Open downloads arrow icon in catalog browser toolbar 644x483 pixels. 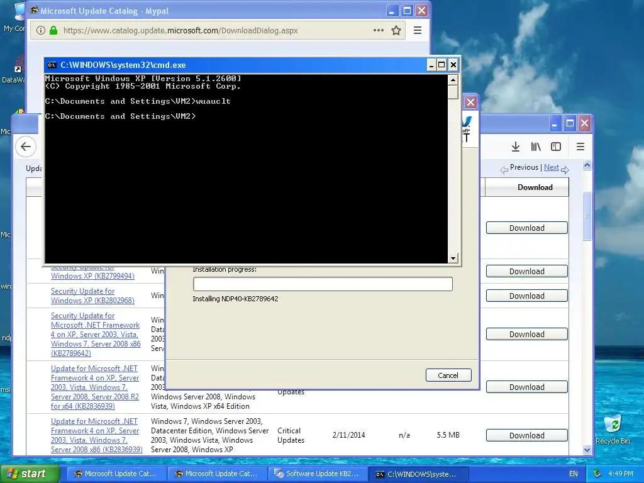(516, 147)
